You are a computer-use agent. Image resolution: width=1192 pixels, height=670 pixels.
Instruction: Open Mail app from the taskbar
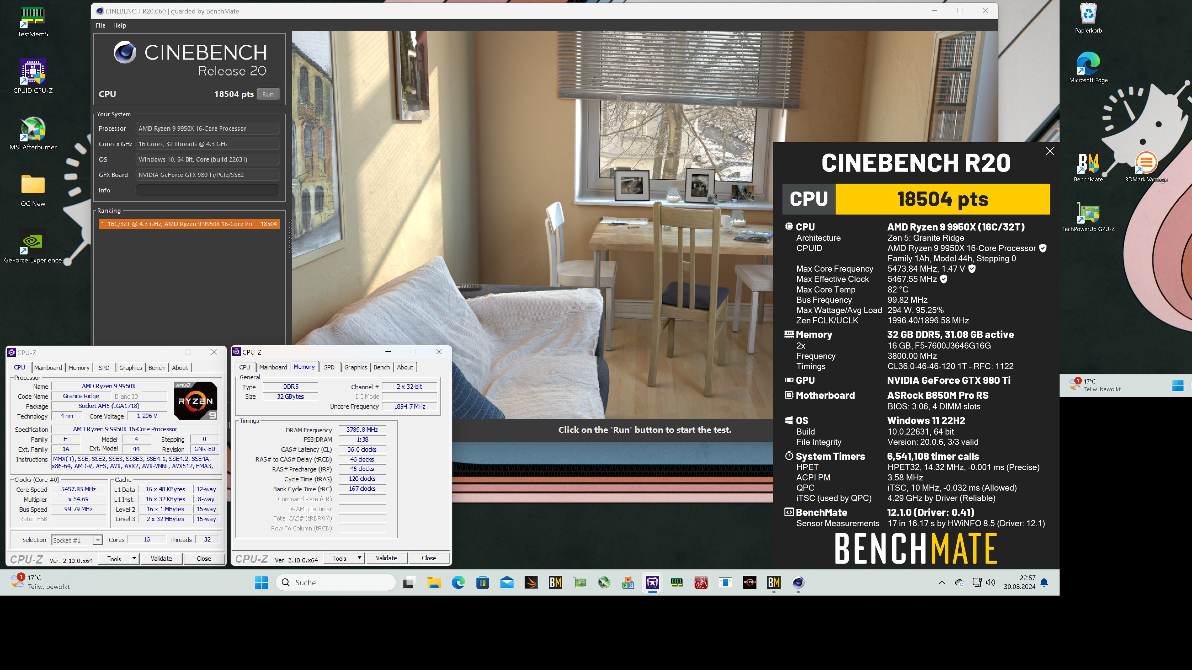[507, 582]
